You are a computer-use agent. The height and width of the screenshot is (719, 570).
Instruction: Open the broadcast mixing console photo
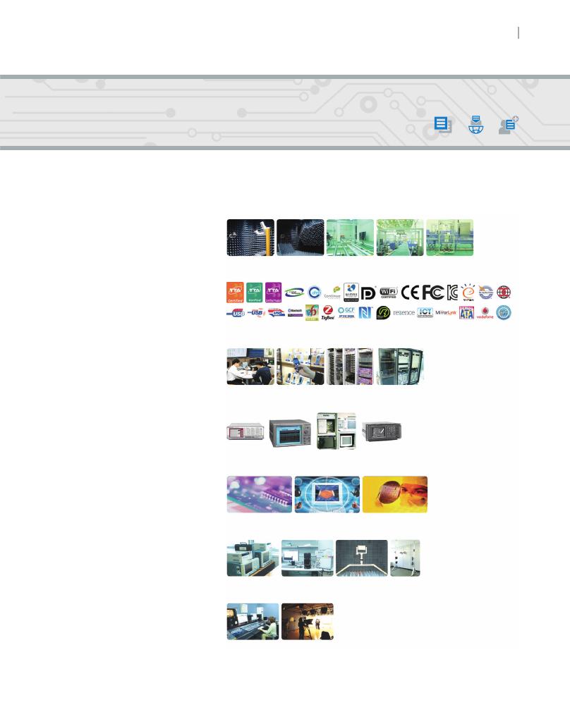tap(253, 621)
